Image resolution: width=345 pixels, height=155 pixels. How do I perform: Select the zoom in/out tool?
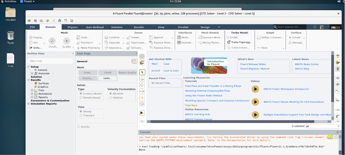[142, 91]
